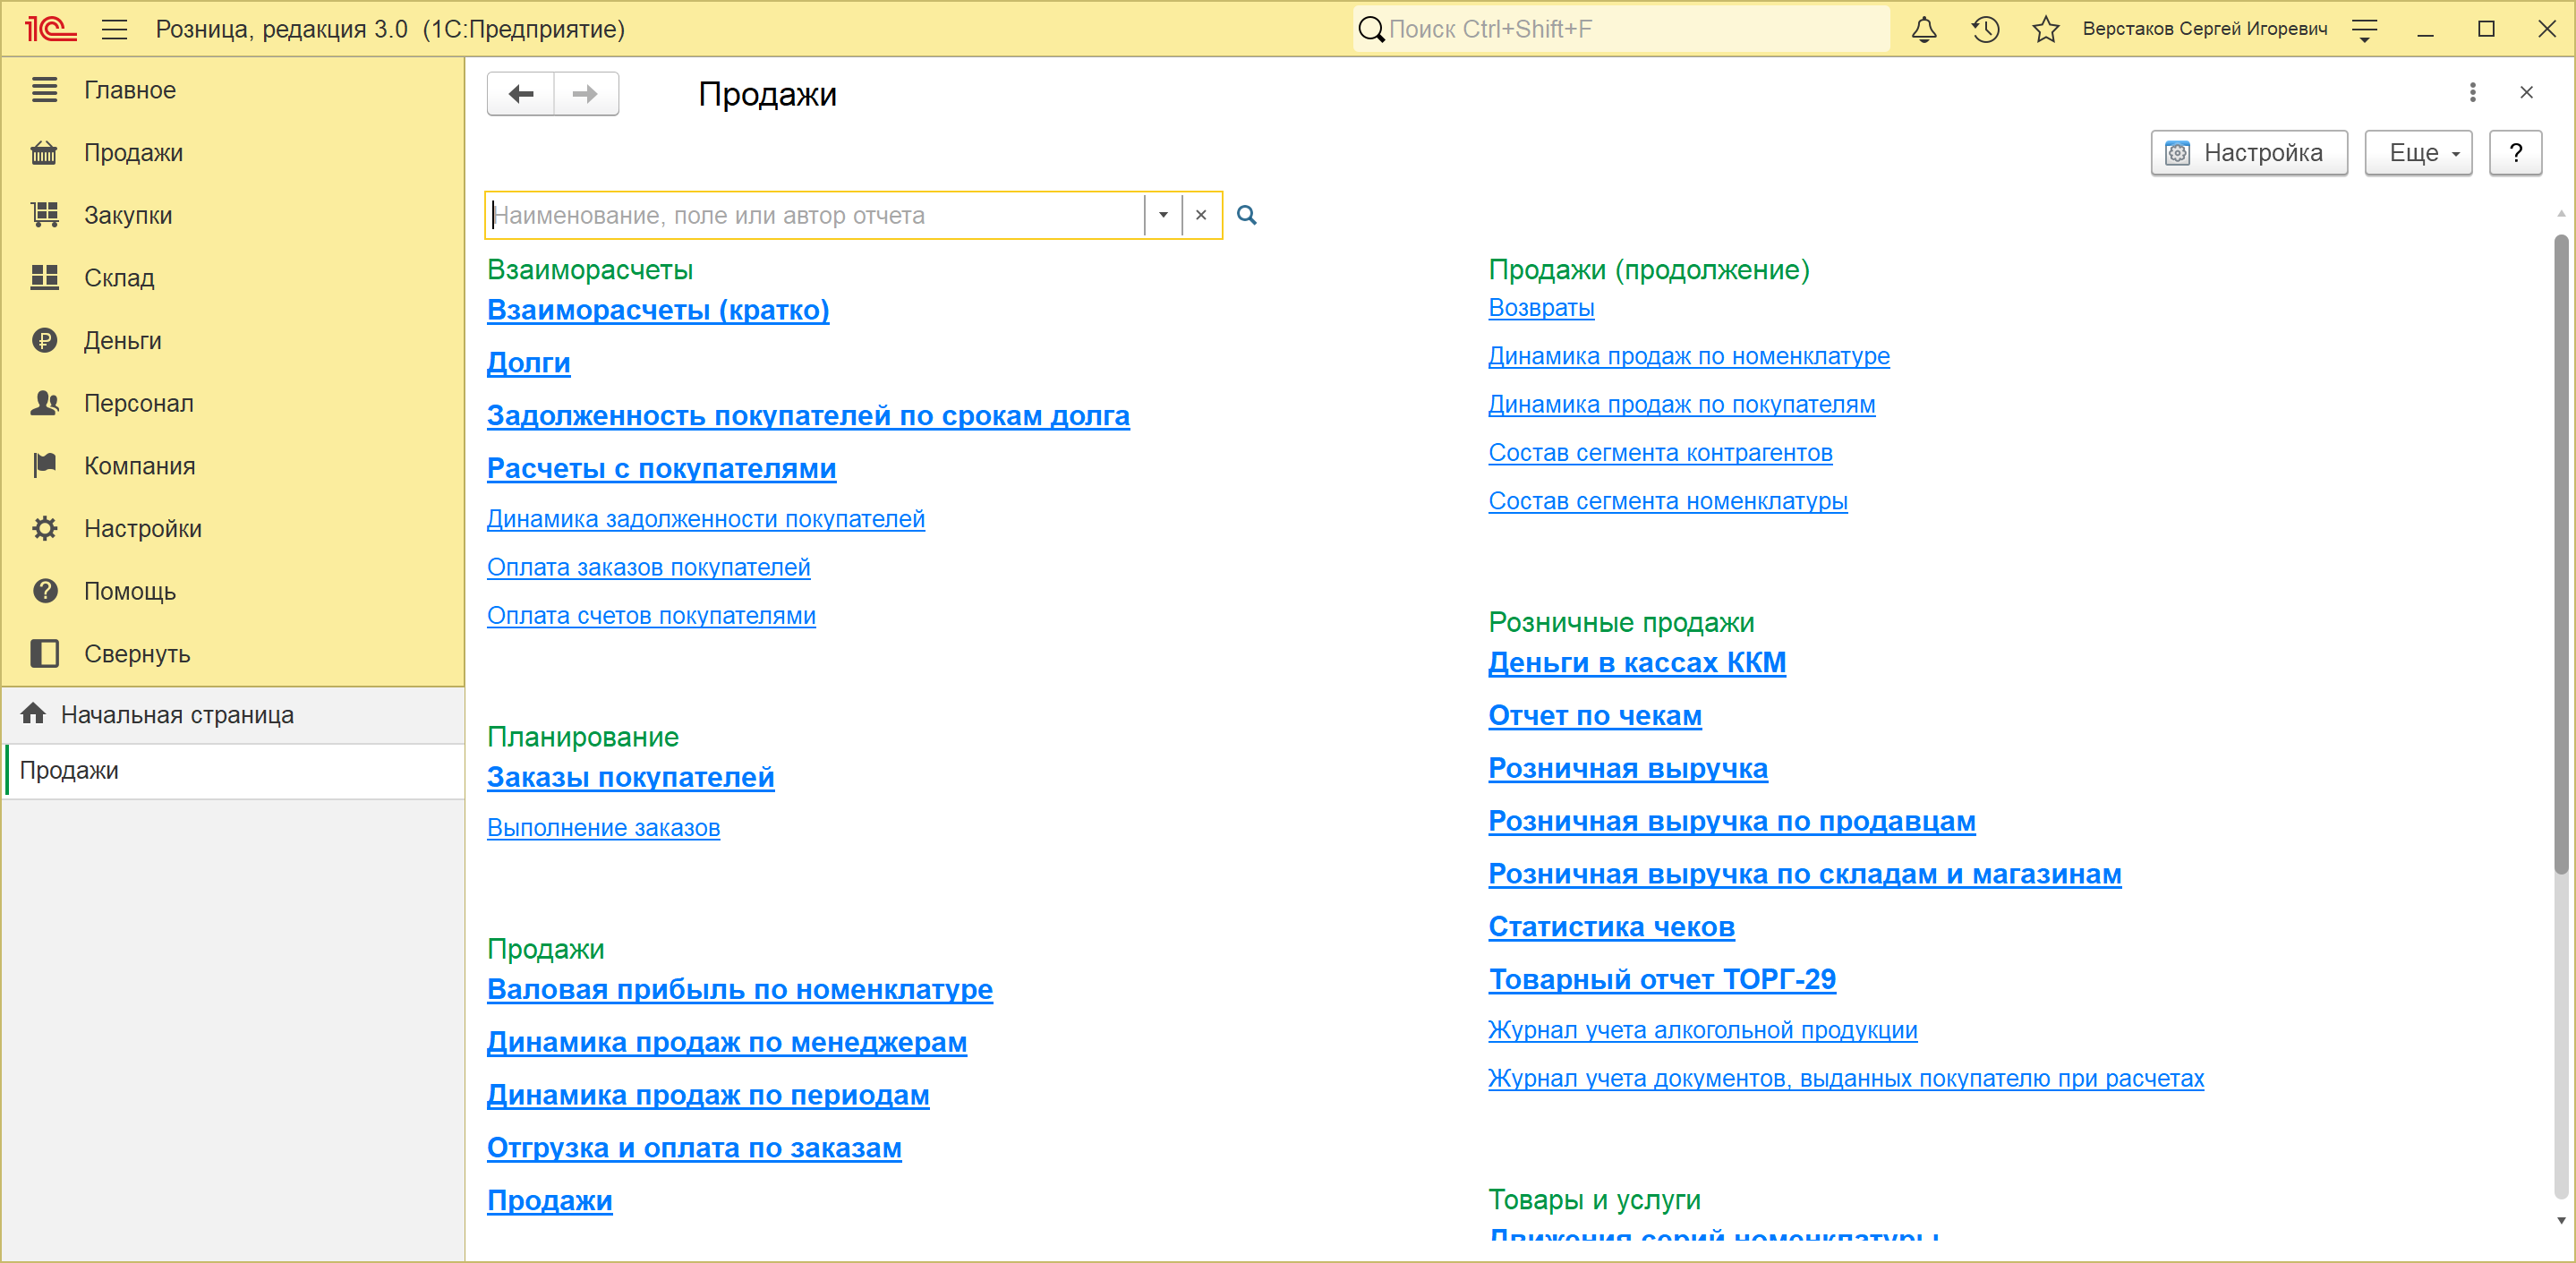Open Динамика продаж по покупателям report
Viewport: 2576px width, 1263px height.
[1681, 405]
